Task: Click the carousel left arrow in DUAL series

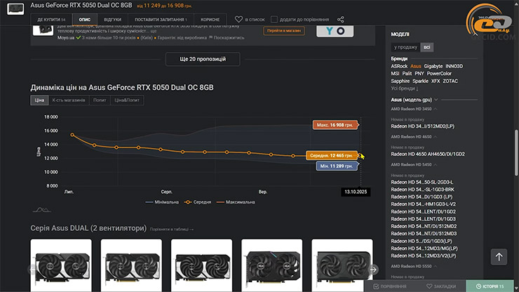Action: coord(32,269)
